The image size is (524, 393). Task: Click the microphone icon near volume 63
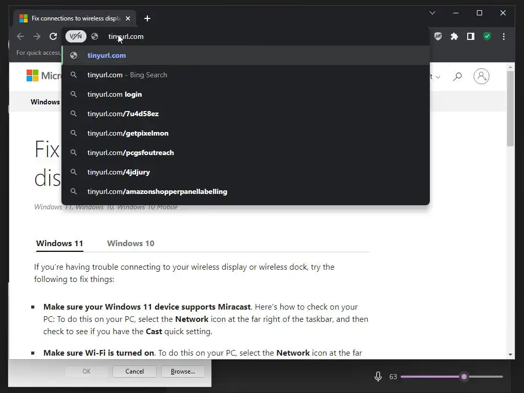pos(378,377)
